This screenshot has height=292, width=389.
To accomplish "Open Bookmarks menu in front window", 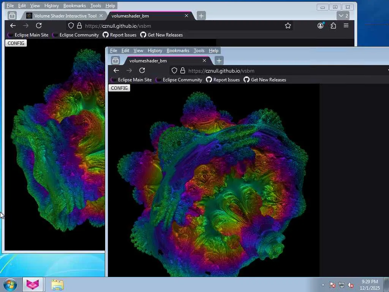I will [x=178, y=51].
